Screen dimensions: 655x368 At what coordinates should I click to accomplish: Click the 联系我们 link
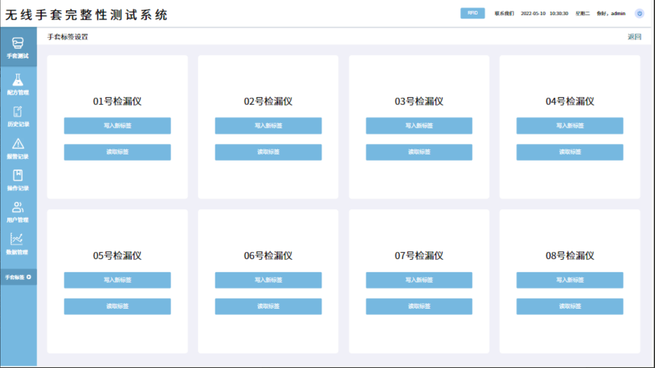(504, 13)
